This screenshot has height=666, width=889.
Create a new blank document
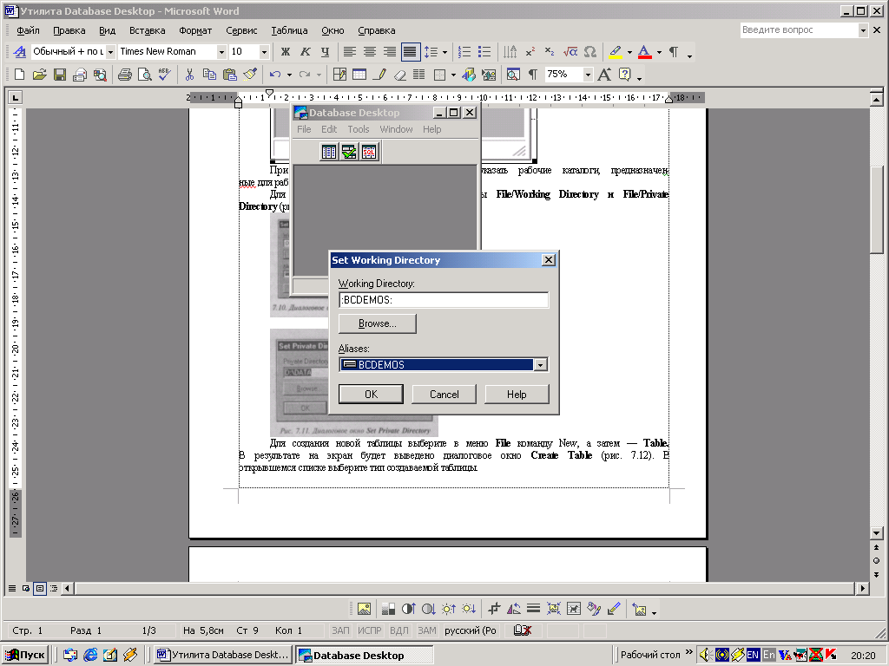click(x=19, y=75)
